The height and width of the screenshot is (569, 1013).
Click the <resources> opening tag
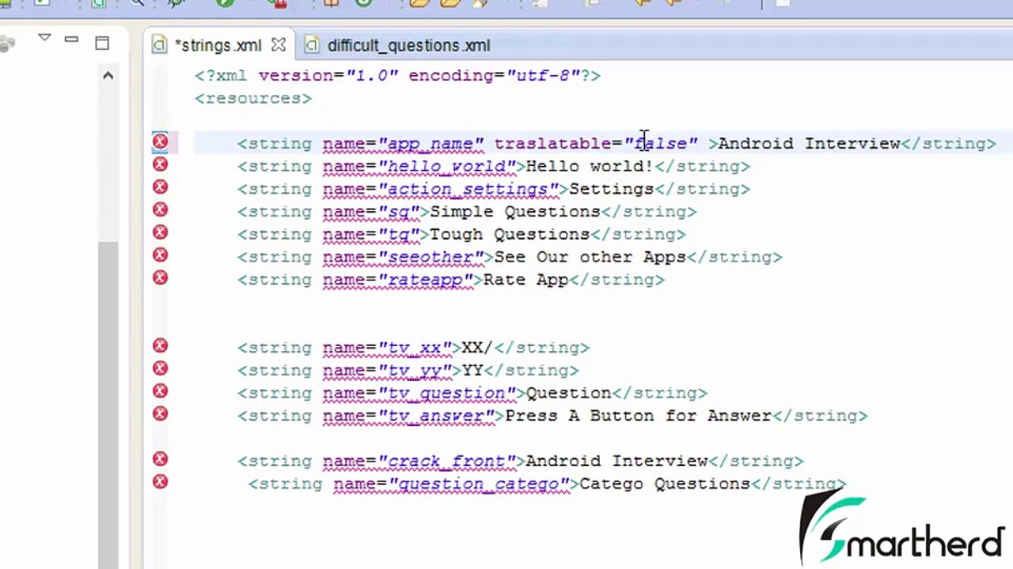253,99
